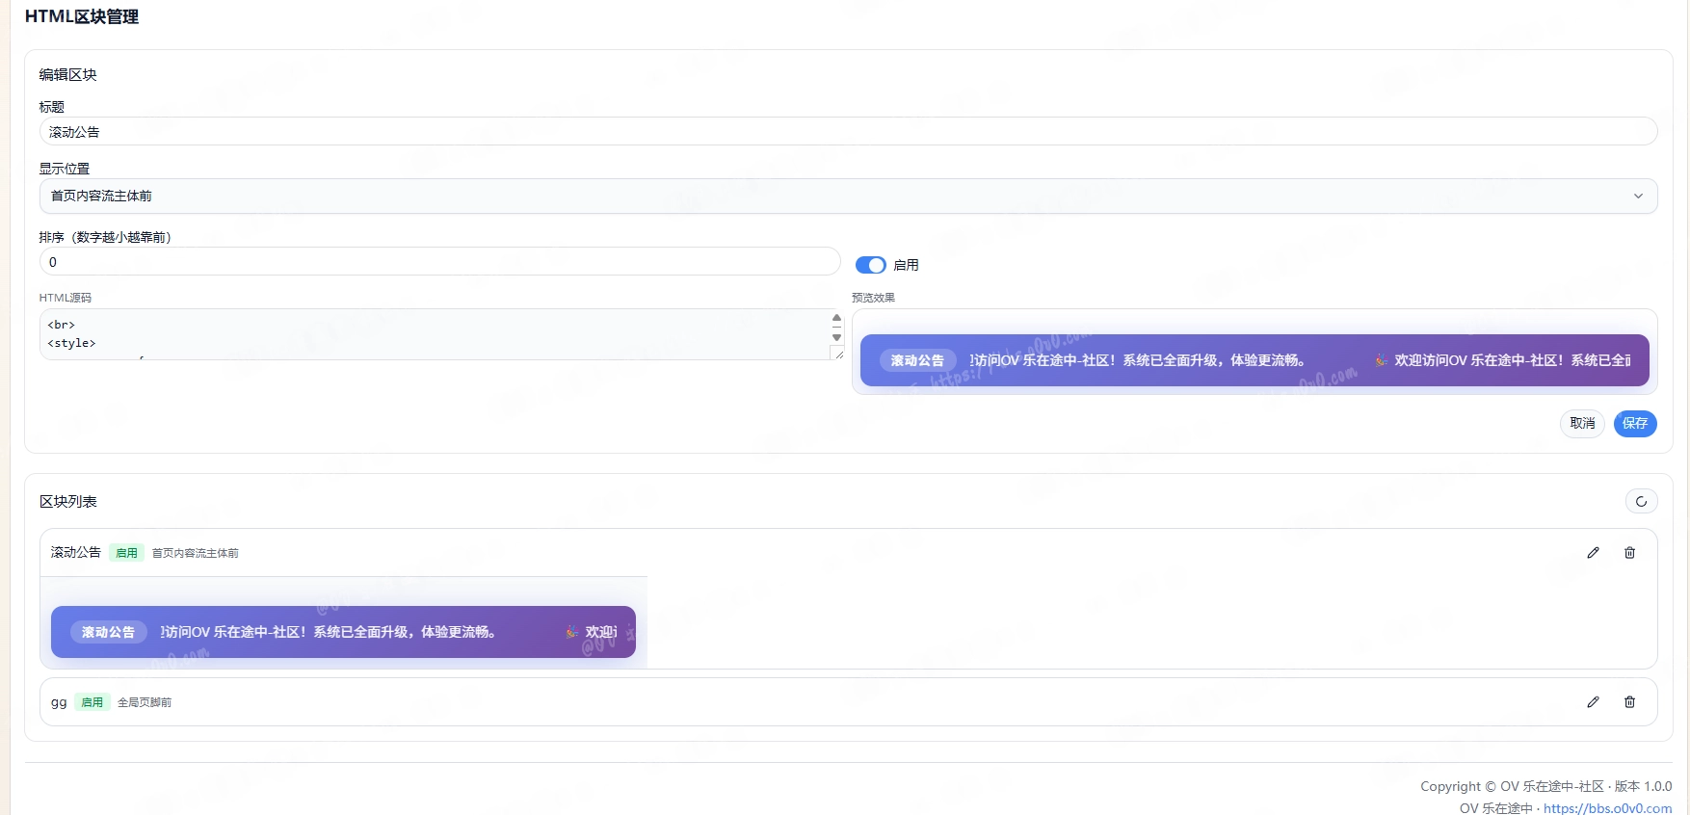Click the 全局页脚前 position label

145,702
